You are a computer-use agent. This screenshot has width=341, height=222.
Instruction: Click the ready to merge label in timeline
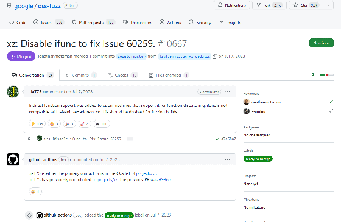point(119,215)
